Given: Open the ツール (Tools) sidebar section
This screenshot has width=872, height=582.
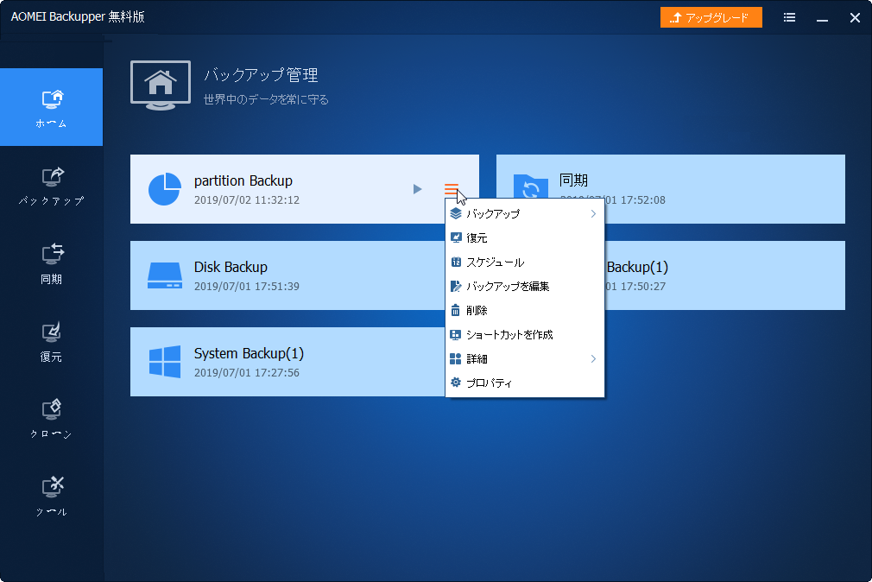Looking at the screenshot, I should (x=51, y=496).
